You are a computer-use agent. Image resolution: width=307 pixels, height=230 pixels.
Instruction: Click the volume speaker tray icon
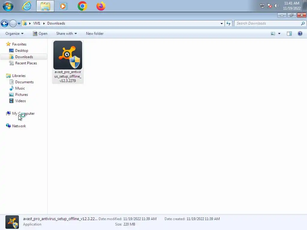click(x=276, y=6)
